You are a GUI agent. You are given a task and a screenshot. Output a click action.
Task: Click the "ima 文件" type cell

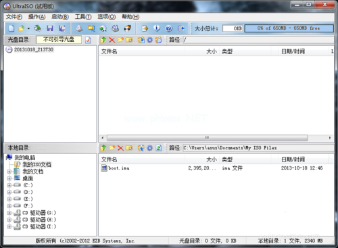[x=233, y=168]
